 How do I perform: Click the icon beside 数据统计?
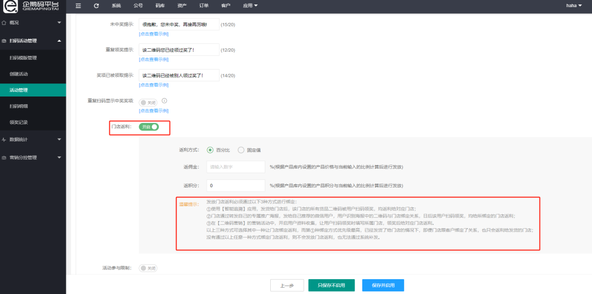tap(4, 139)
